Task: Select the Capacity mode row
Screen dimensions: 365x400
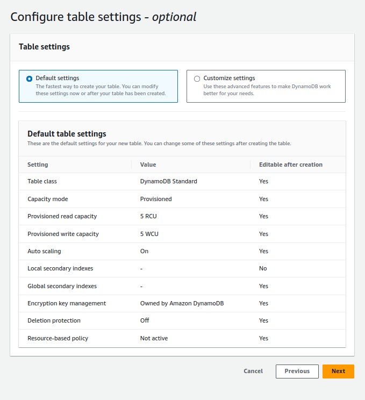Action: pyautogui.click(x=182, y=199)
